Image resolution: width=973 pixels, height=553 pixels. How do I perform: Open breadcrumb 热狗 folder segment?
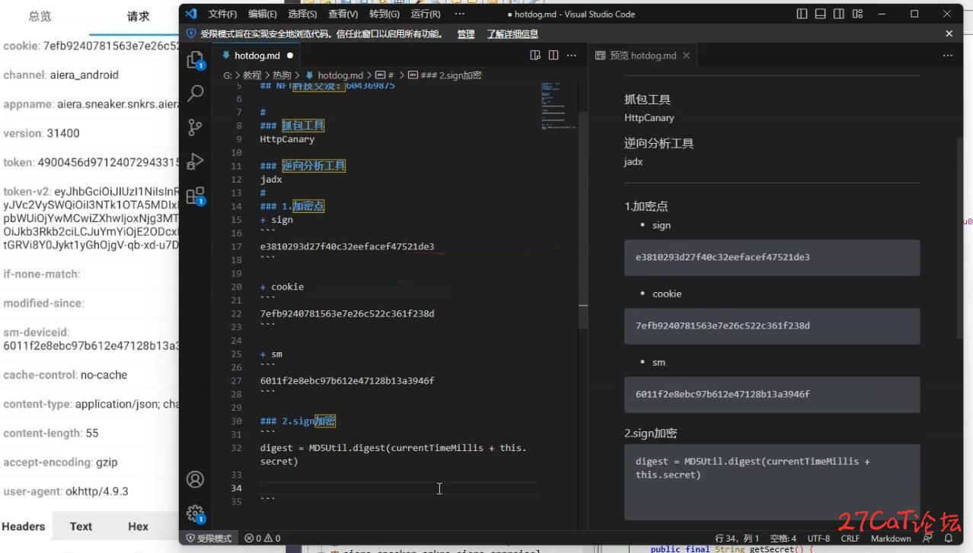[282, 75]
